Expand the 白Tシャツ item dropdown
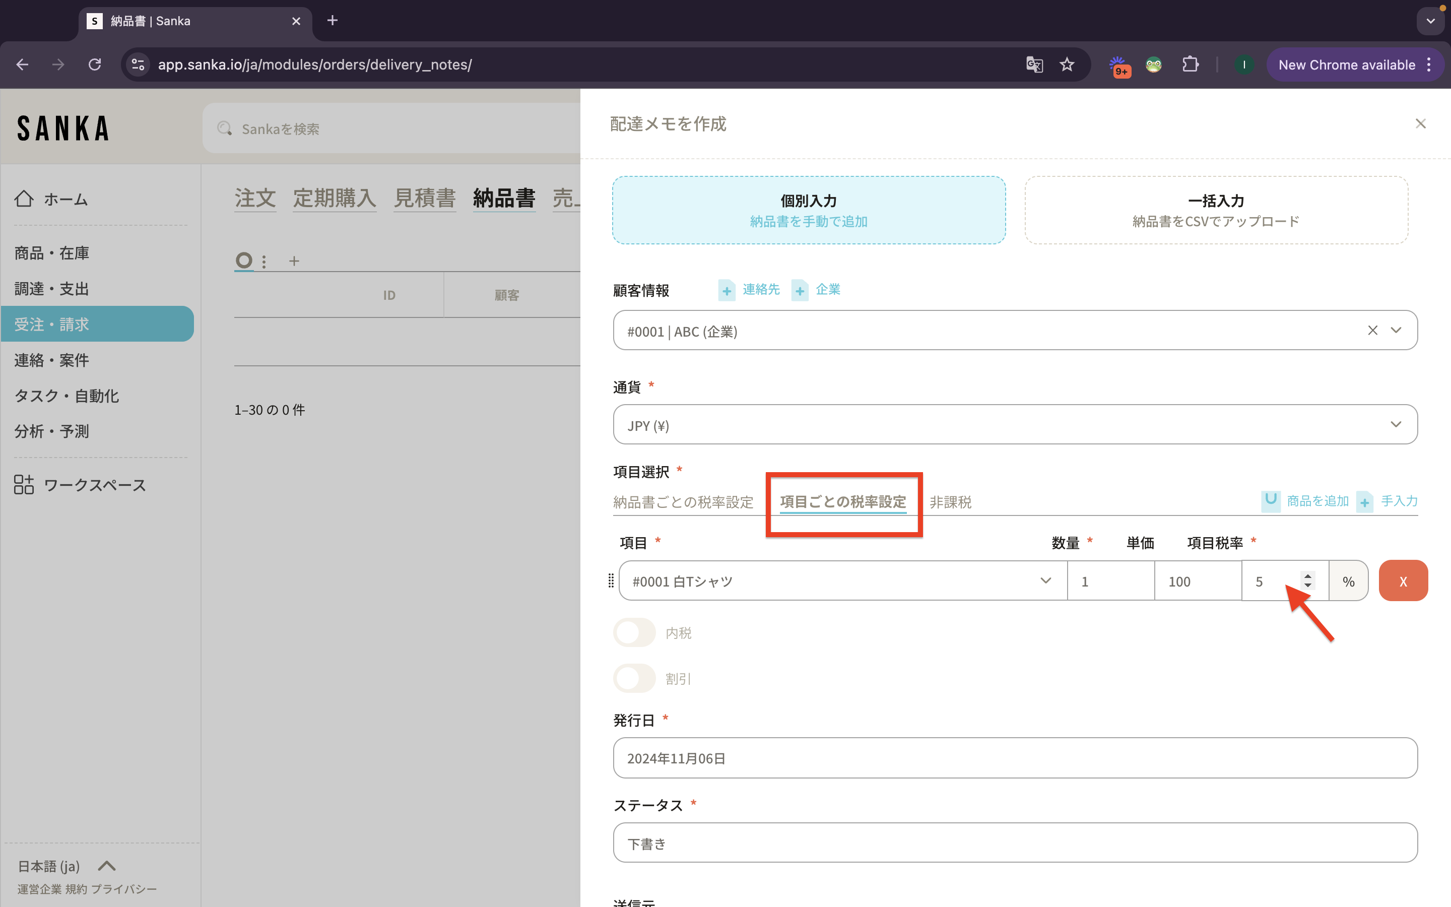 tap(1045, 580)
